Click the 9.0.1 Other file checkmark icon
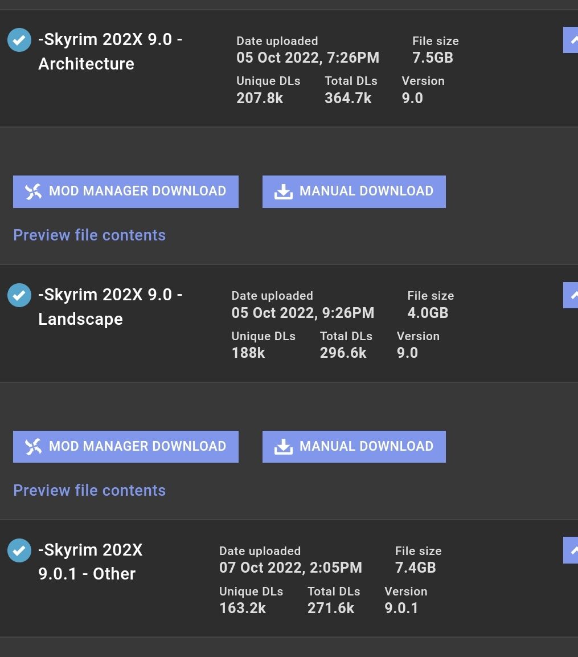 19,550
